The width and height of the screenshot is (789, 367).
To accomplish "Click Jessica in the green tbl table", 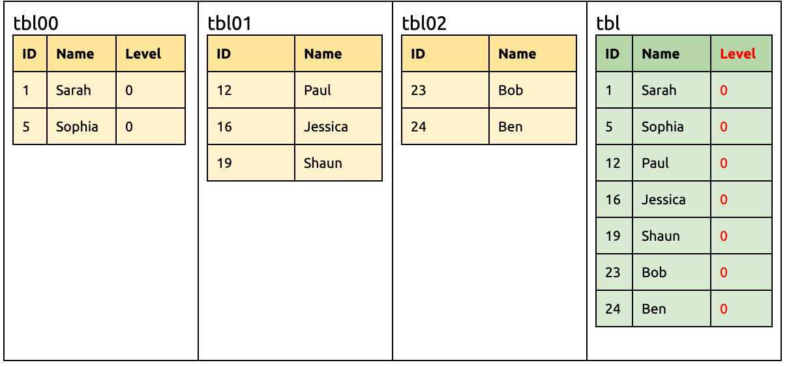I will tap(663, 200).
